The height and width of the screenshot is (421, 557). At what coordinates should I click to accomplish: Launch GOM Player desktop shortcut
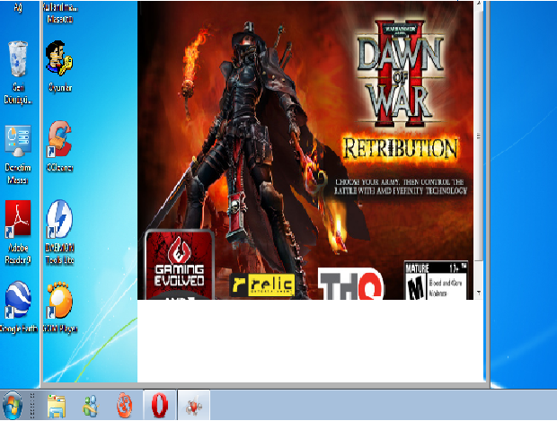(x=59, y=307)
